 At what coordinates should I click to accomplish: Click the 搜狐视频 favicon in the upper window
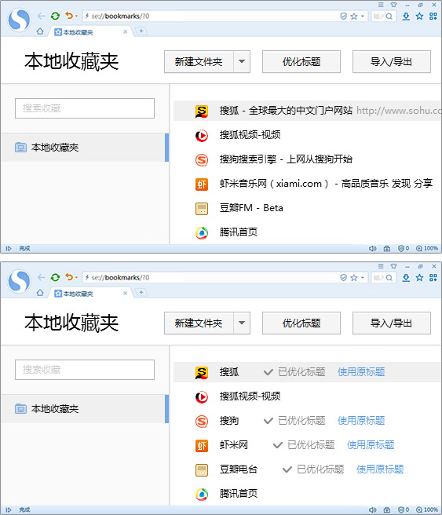[202, 135]
